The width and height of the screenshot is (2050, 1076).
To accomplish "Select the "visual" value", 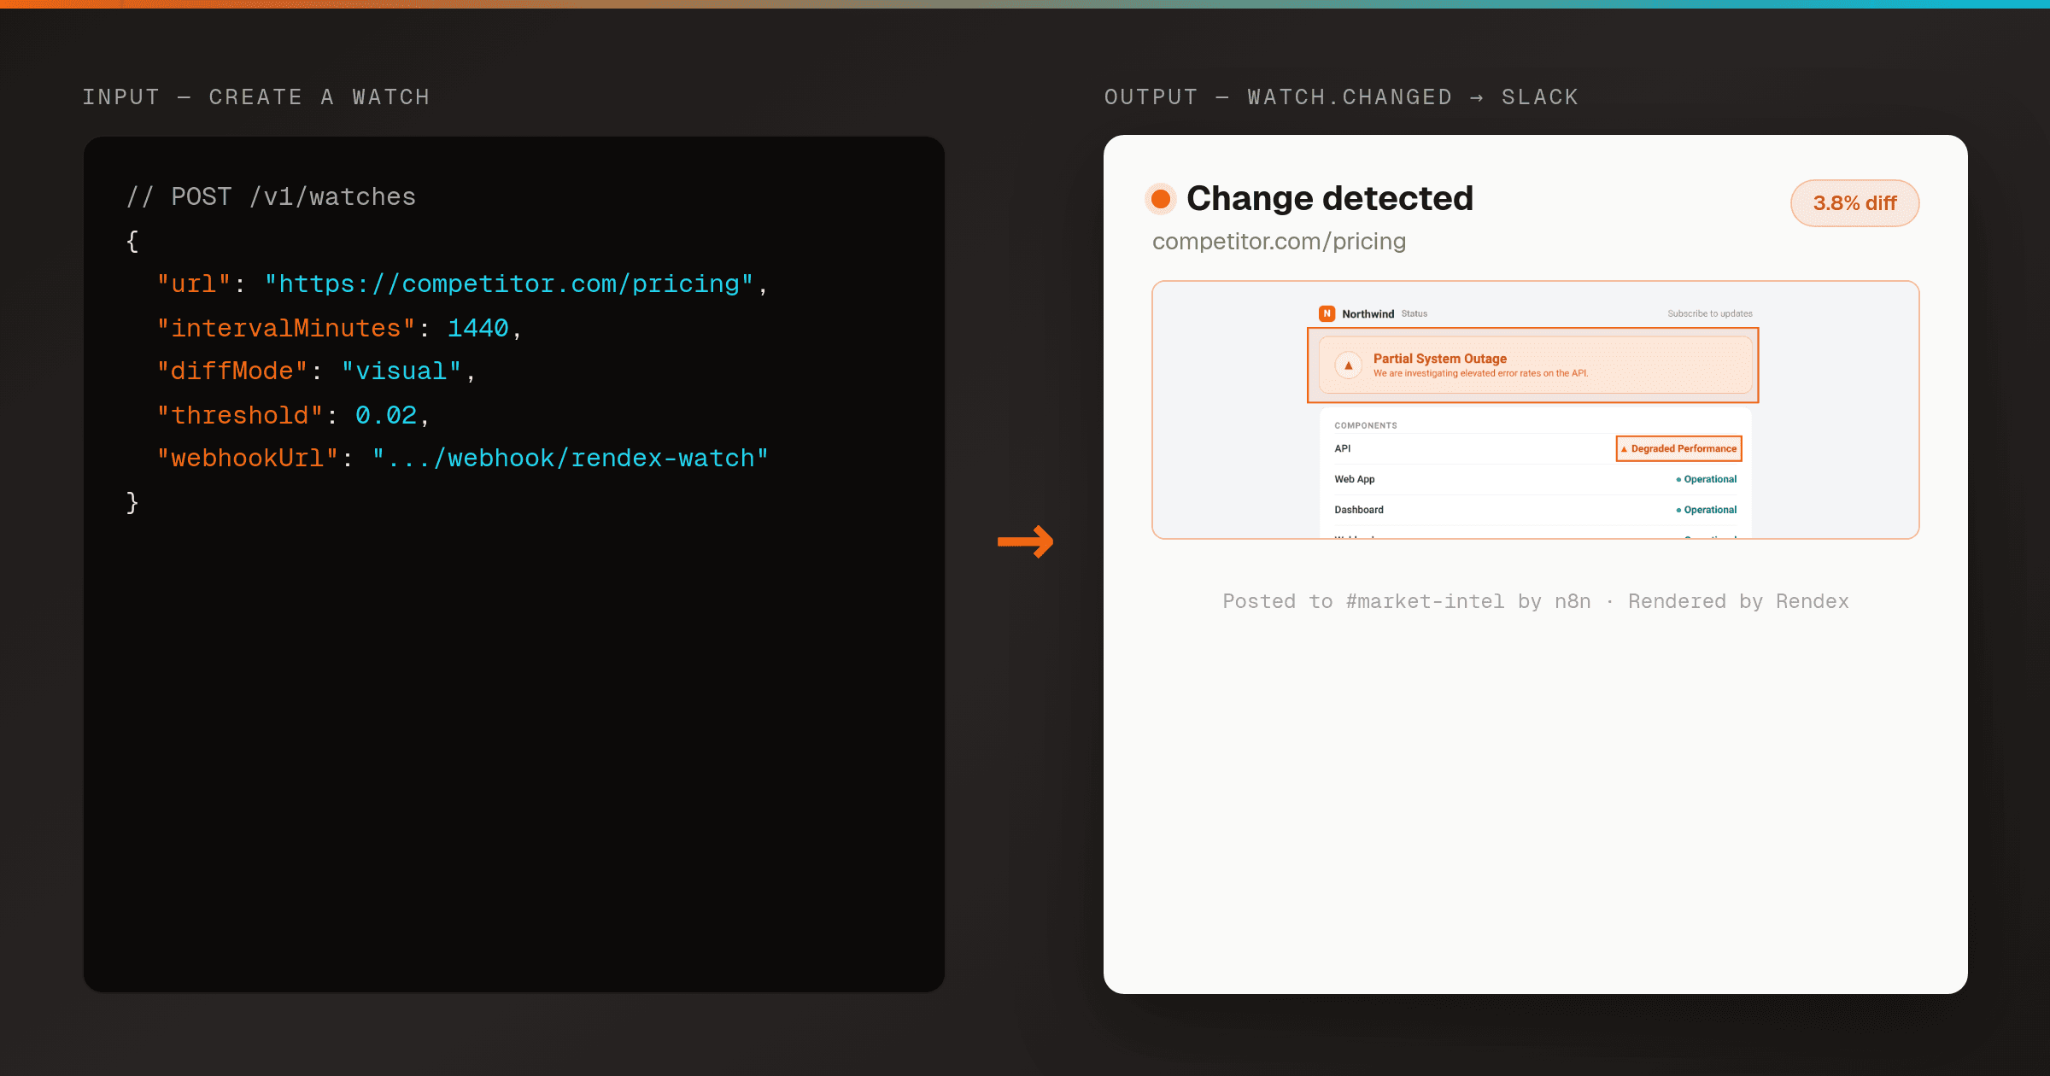I will (401, 371).
